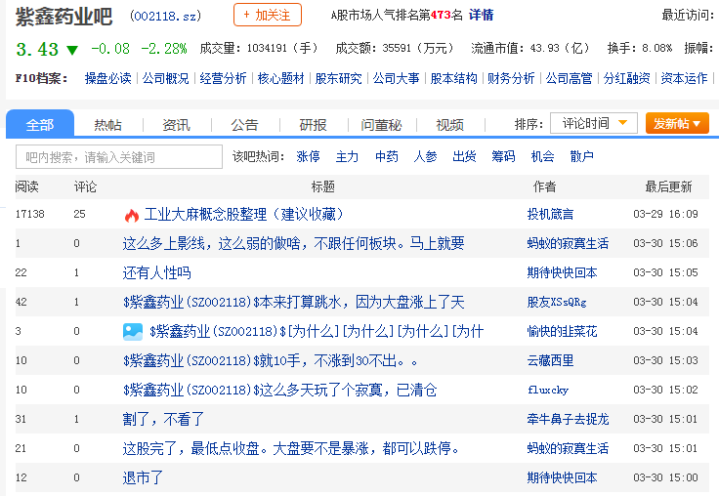This screenshot has height=496, width=719.
Task: Select the 全部 tab
Action: [40, 124]
